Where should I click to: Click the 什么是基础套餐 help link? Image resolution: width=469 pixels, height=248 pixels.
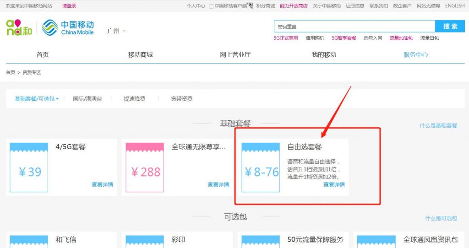[x=438, y=125]
